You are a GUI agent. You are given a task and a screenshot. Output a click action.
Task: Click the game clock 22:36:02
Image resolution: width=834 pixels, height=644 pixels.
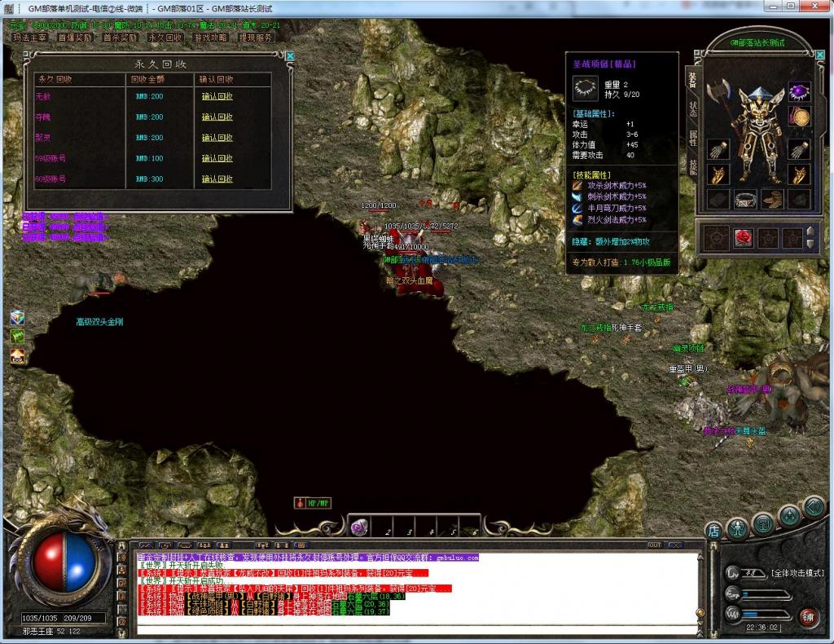(x=762, y=628)
